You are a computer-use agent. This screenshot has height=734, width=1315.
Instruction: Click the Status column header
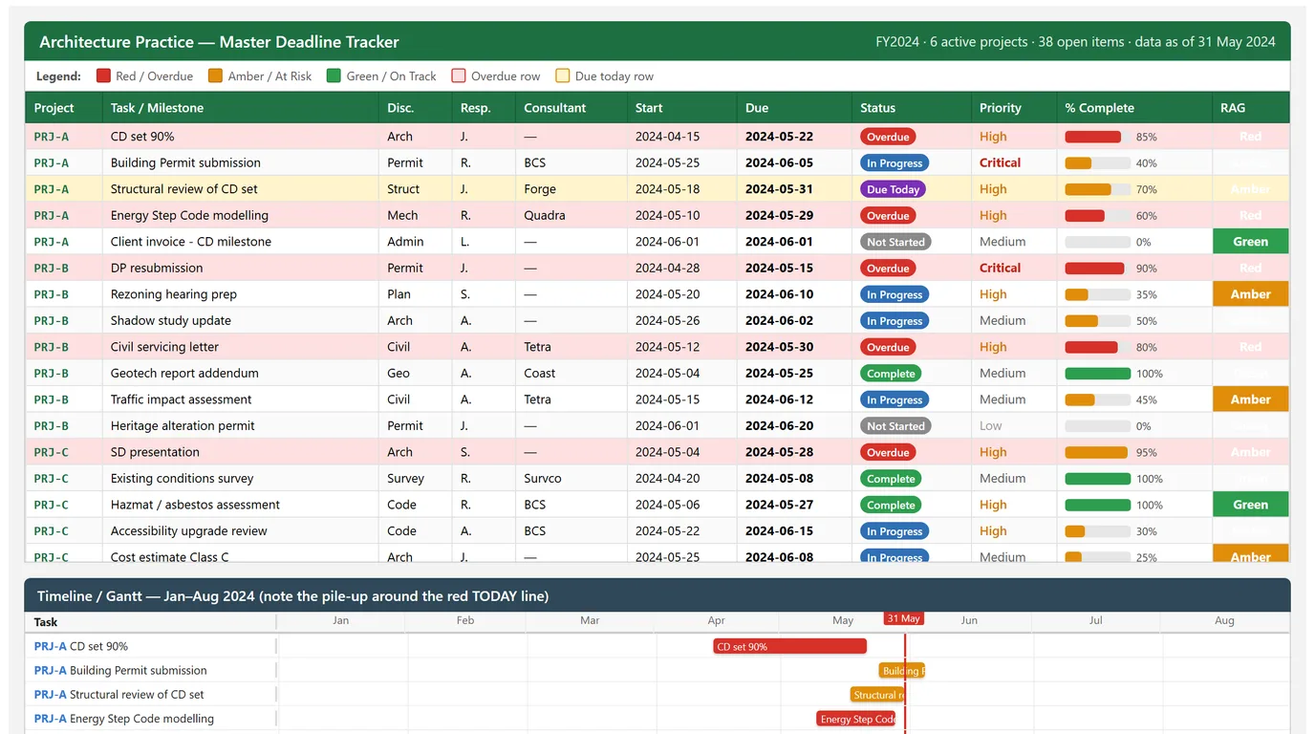point(911,108)
